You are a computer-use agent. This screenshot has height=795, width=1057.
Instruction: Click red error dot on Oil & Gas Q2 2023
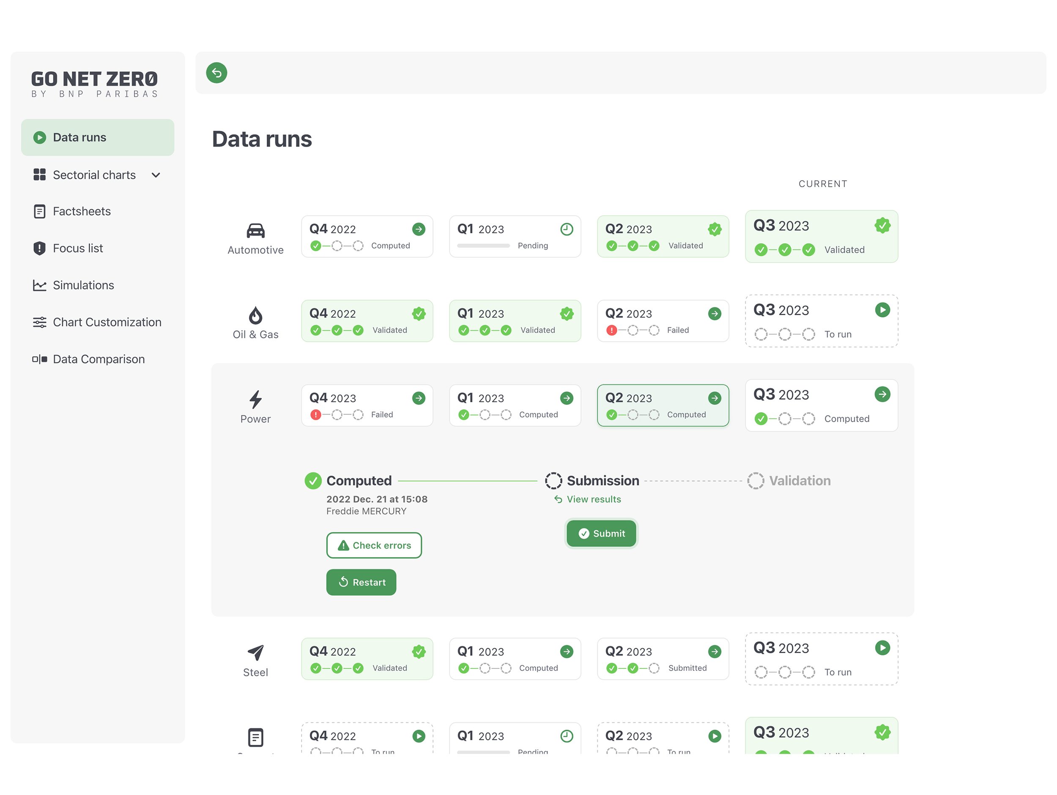coord(612,330)
